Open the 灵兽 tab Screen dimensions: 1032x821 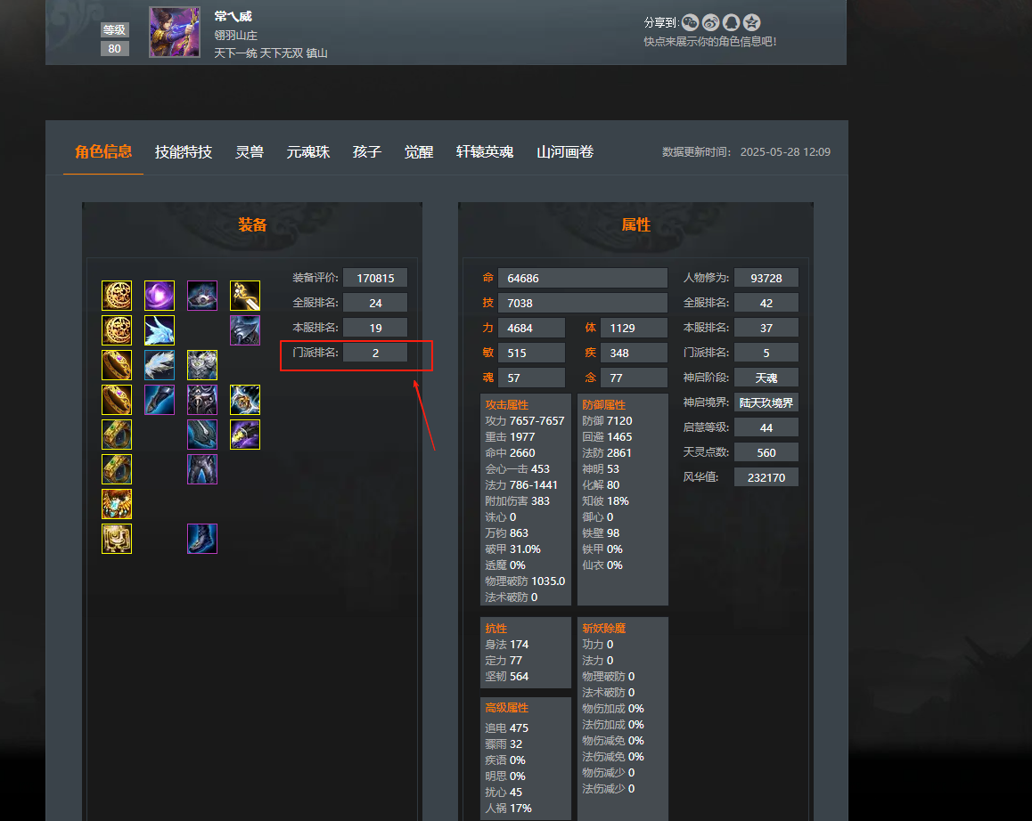click(250, 152)
